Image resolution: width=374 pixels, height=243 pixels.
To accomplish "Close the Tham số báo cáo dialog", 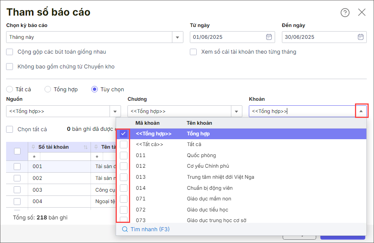I will tap(361, 13).
